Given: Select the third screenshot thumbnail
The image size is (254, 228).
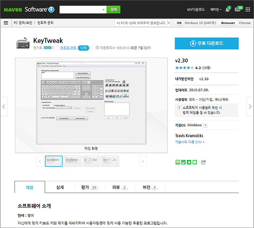Looking at the screenshot, I should click(91, 161).
